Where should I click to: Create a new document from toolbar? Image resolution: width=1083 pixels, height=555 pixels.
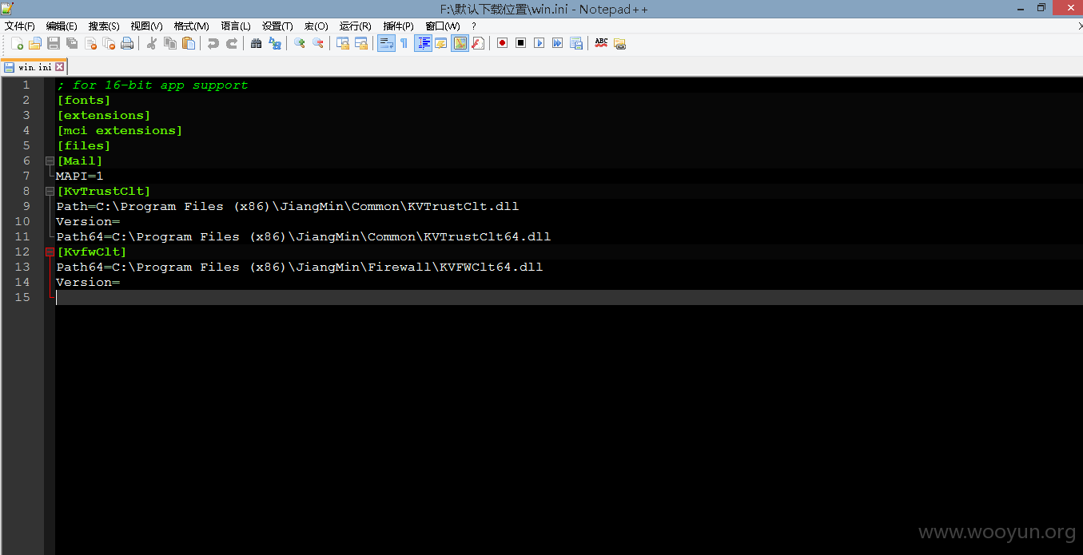[x=17, y=43]
